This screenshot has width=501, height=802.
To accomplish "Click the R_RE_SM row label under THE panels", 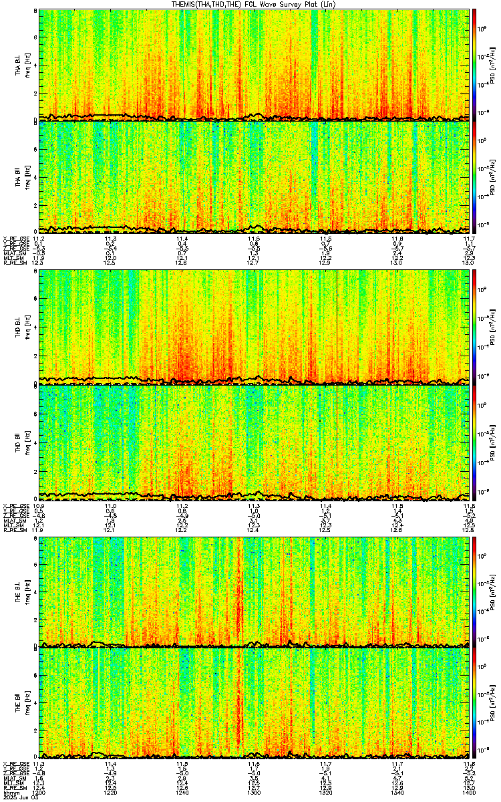I will tap(14, 788).
